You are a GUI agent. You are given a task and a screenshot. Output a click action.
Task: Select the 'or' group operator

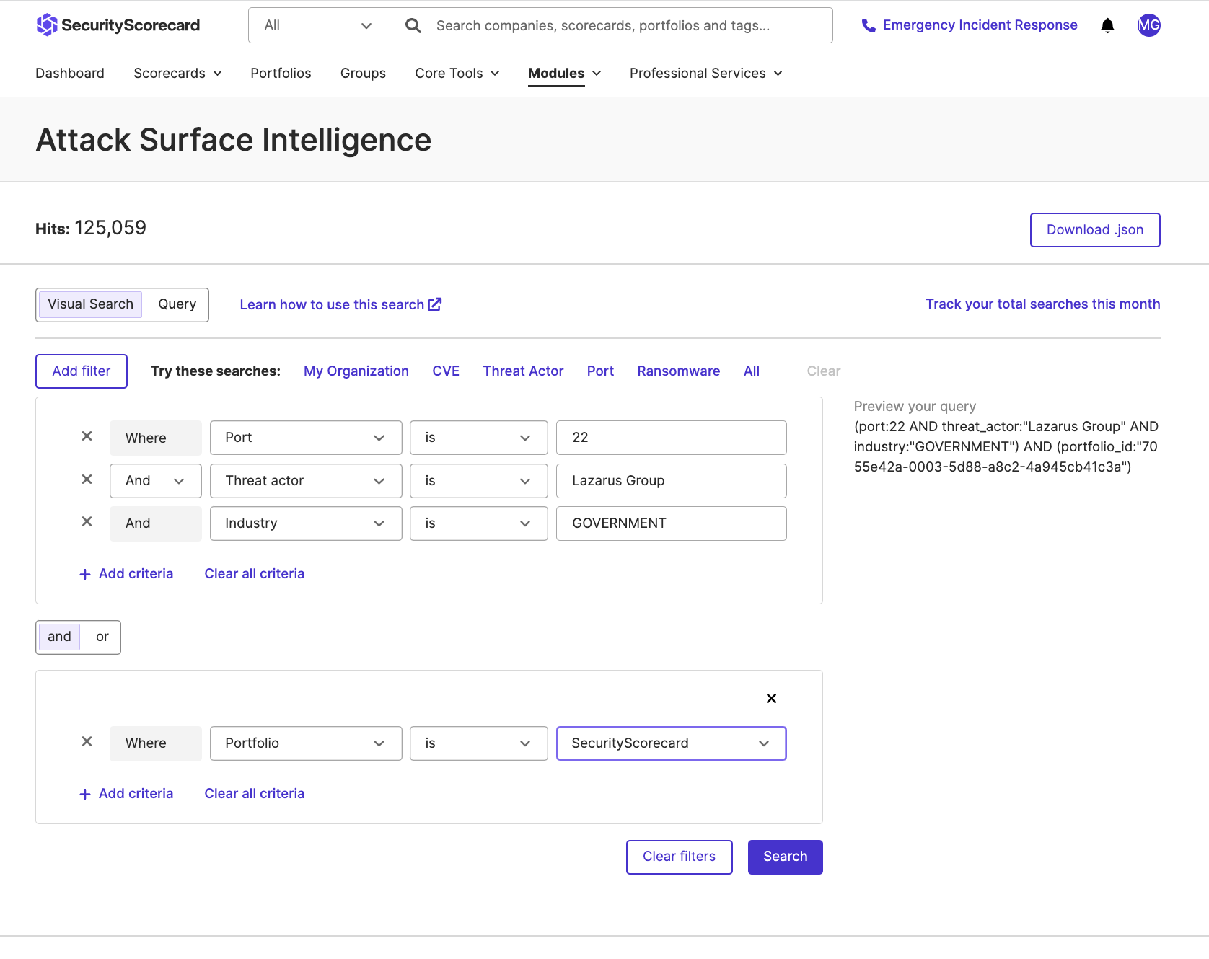tap(102, 637)
